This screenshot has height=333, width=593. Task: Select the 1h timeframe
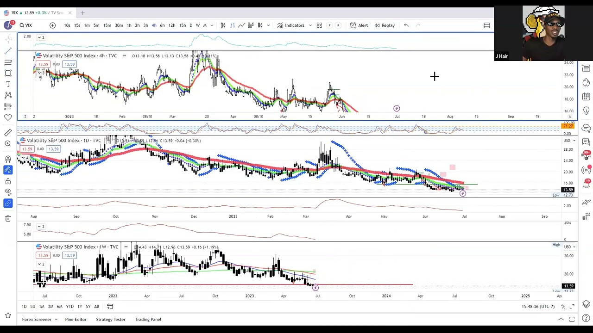point(129,25)
